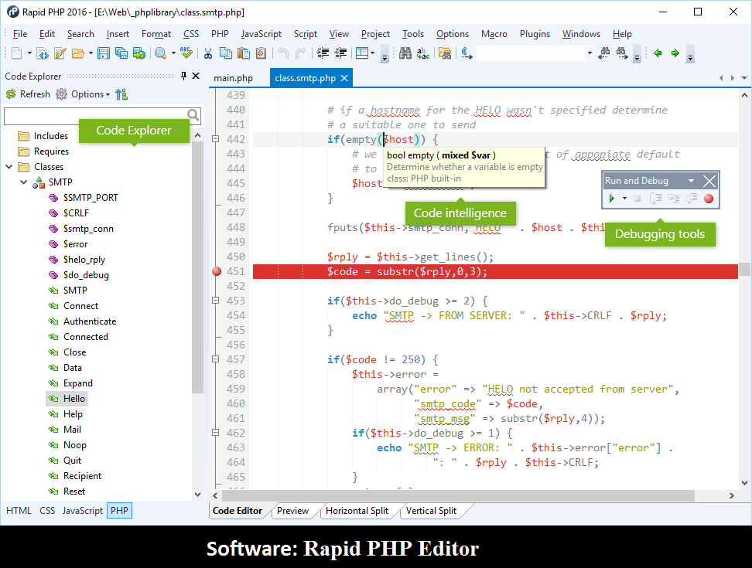Open the run options dropdown next to play
The width and height of the screenshot is (752, 568).
pyautogui.click(x=624, y=199)
